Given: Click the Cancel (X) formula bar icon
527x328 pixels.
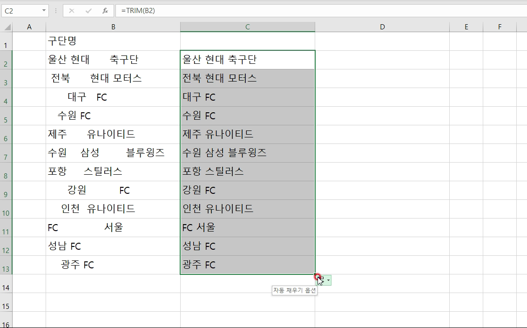Looking at the screenshot, I should tap(72, 11).
